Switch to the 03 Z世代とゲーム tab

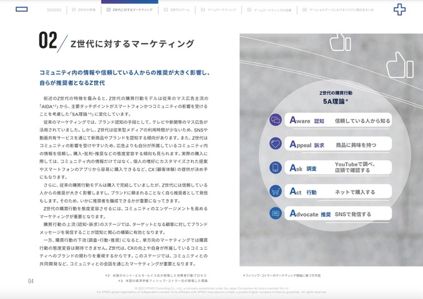[x=177, y=10]
